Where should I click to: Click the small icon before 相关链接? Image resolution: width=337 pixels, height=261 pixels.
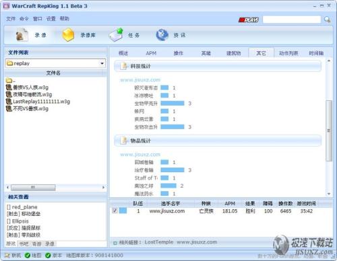click(115, 243)
